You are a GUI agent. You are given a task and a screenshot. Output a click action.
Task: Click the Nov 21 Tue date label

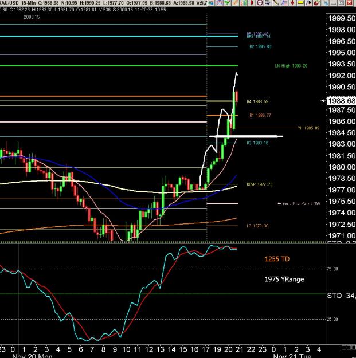pyautogui.click(x=292, y=356)
